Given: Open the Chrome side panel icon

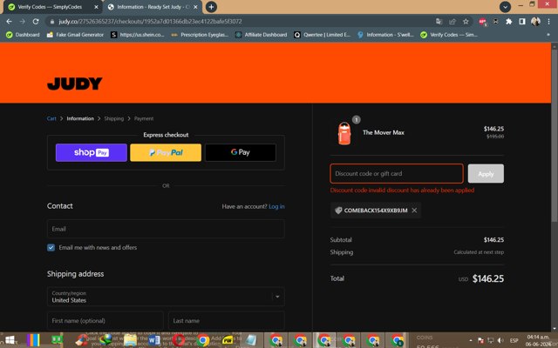Looking at the screenshot, I should click(x=522, y=22).
